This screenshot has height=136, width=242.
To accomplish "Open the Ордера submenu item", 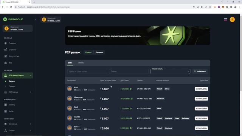I will point(12,87).
